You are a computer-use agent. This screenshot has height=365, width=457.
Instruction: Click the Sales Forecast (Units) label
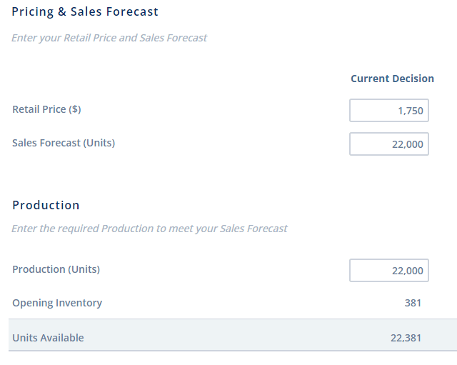click(64, 143)
